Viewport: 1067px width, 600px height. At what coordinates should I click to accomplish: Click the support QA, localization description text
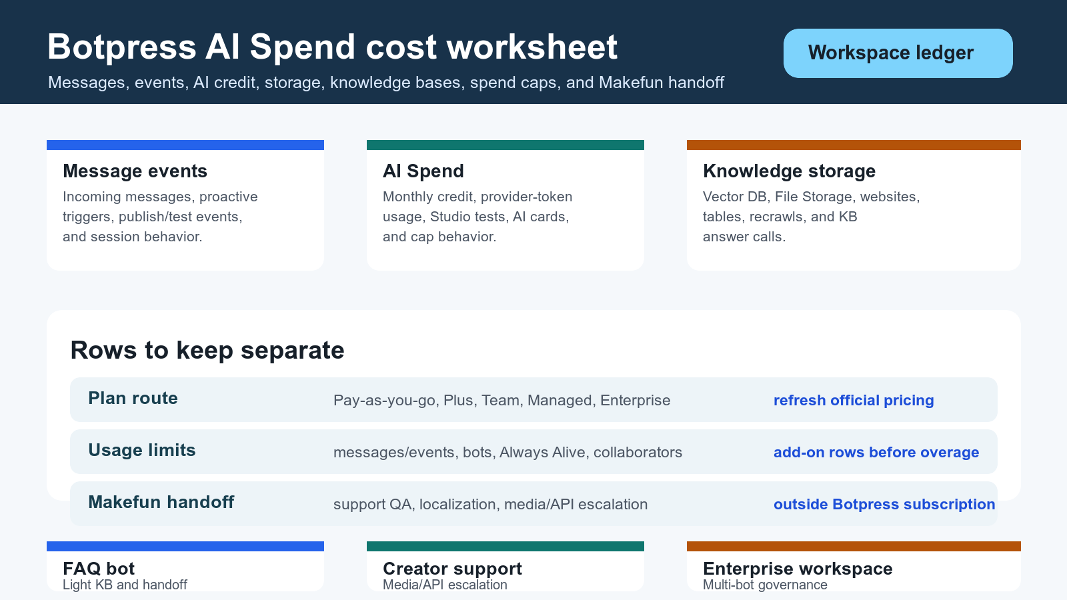point(490,504)
